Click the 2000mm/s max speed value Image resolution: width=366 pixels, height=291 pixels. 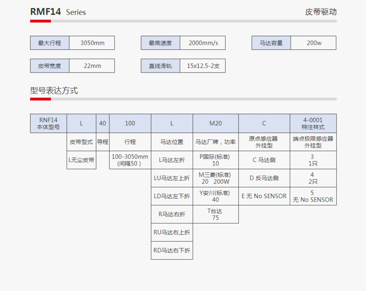tap(203, 43)
